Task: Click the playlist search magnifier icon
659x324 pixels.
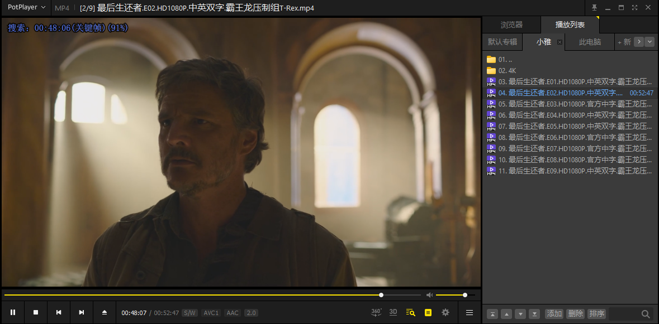Action: (646, 314)
